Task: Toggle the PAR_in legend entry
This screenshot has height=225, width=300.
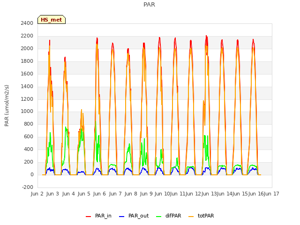Action: tap(98, 216)
